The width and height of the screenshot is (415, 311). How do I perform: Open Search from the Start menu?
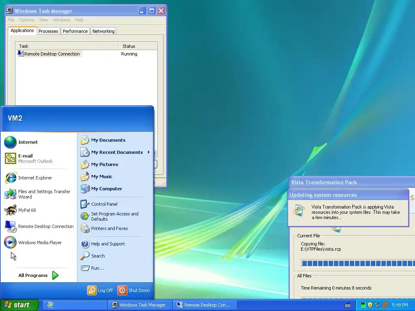[x=93, y=256]
